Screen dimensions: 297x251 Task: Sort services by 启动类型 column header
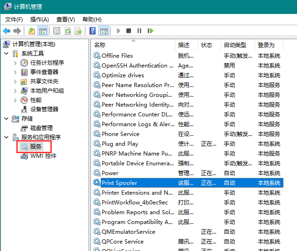tap(235, 45)
